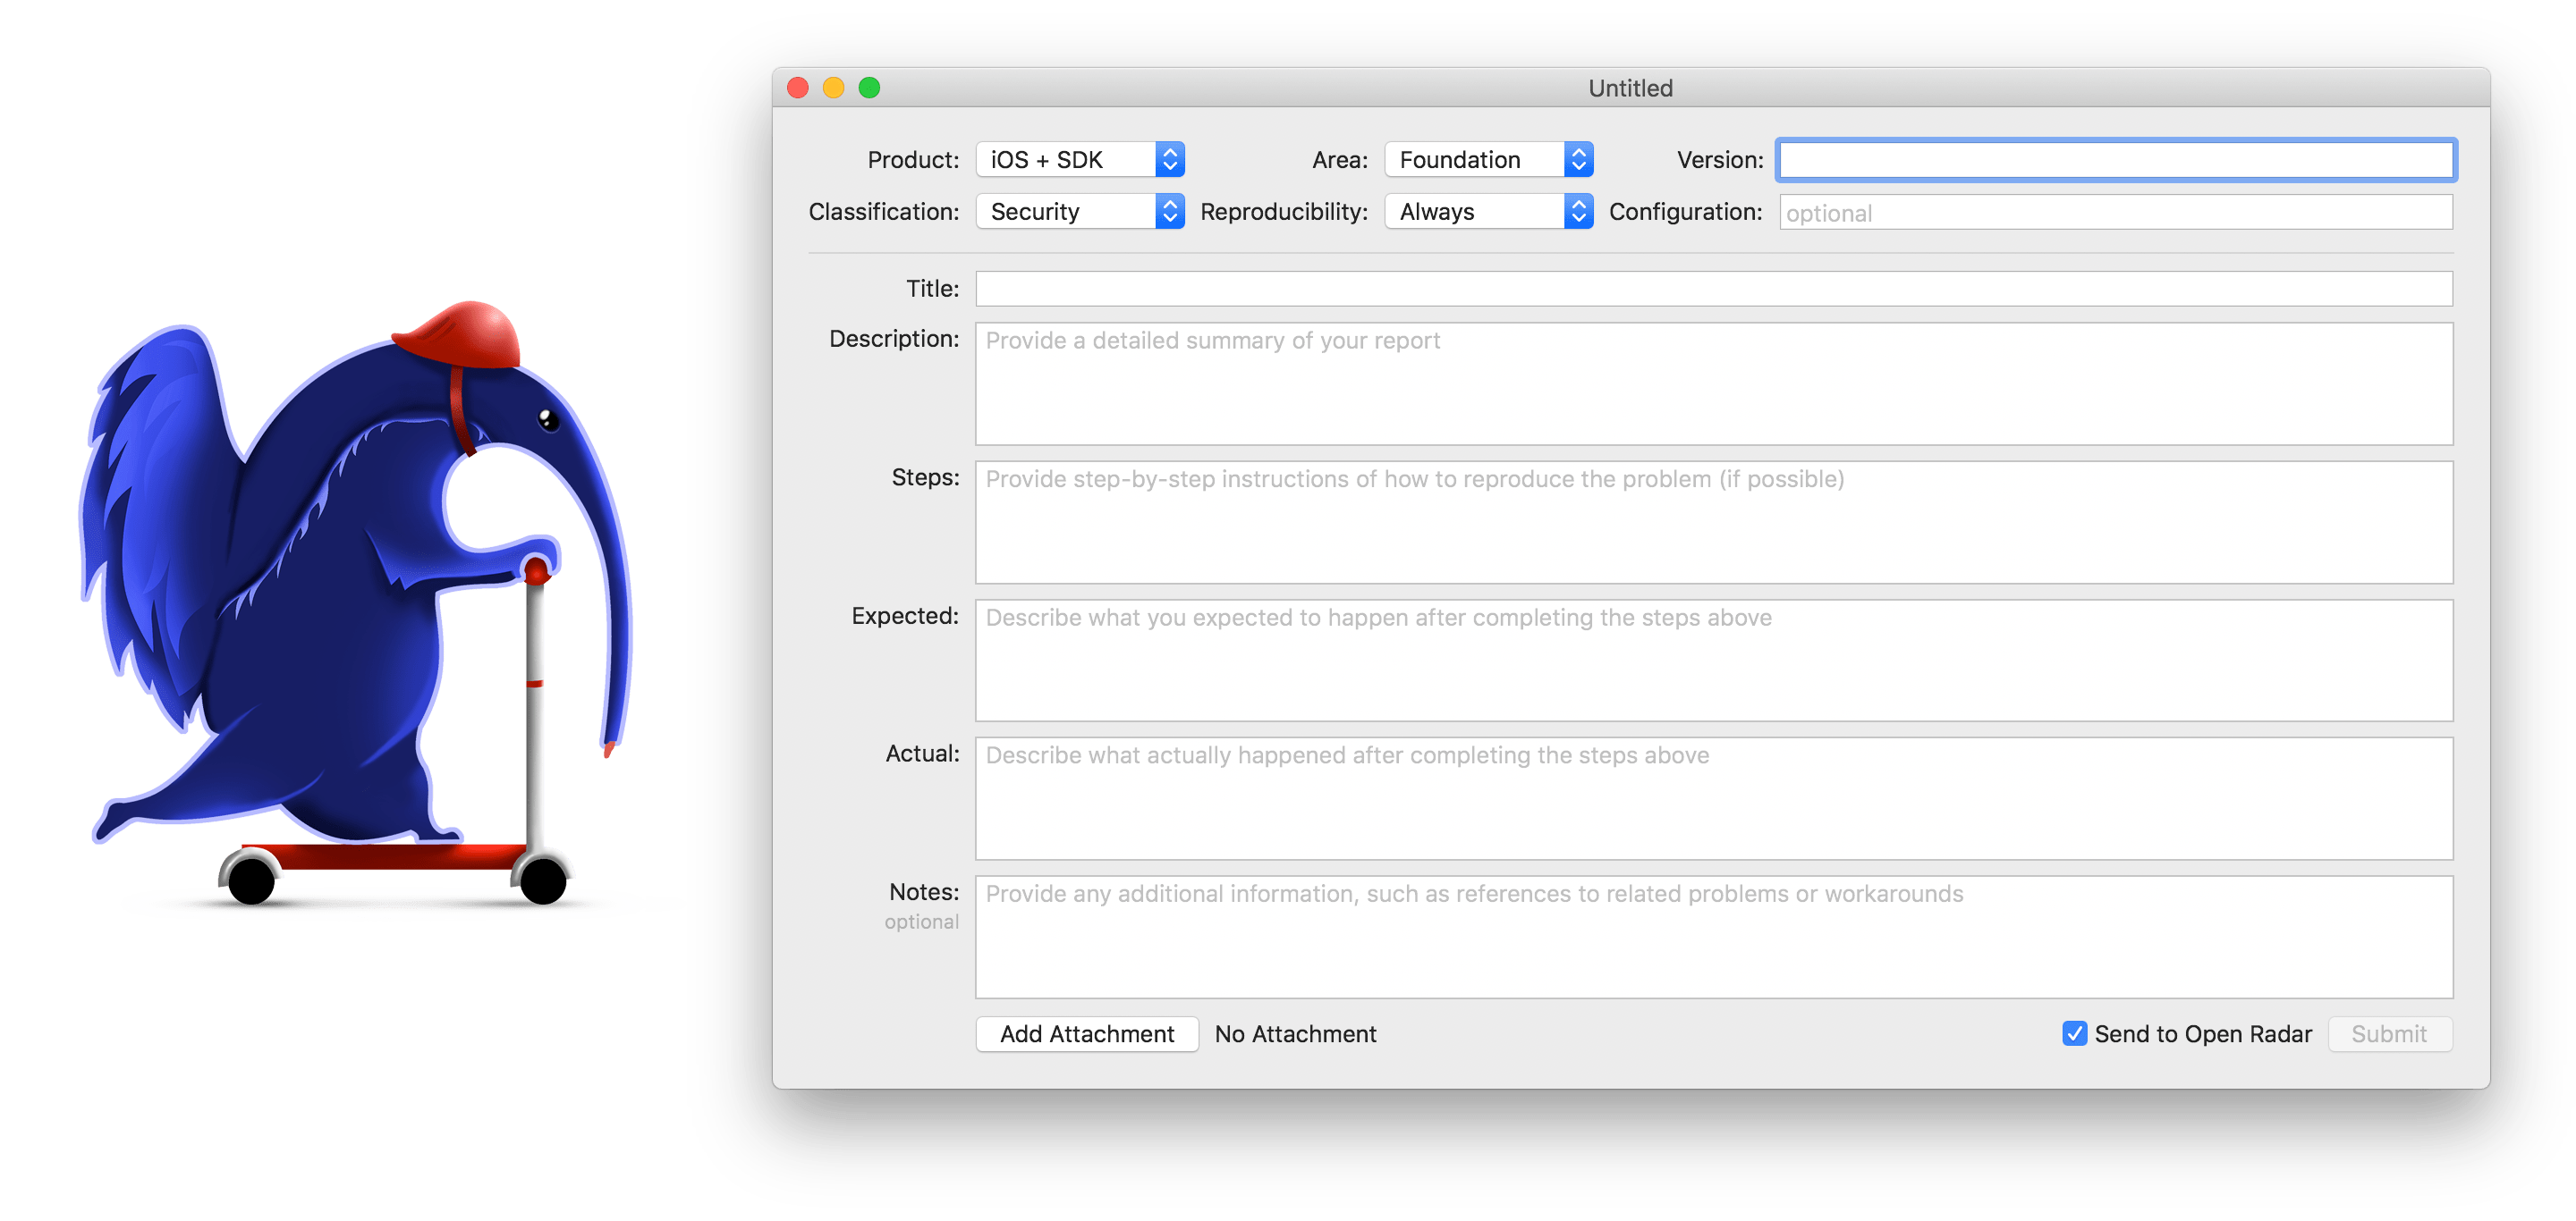This screenshot has height=1221, width=2576.
Task: Click the Submit button
Action: tap(2389, 1034)
